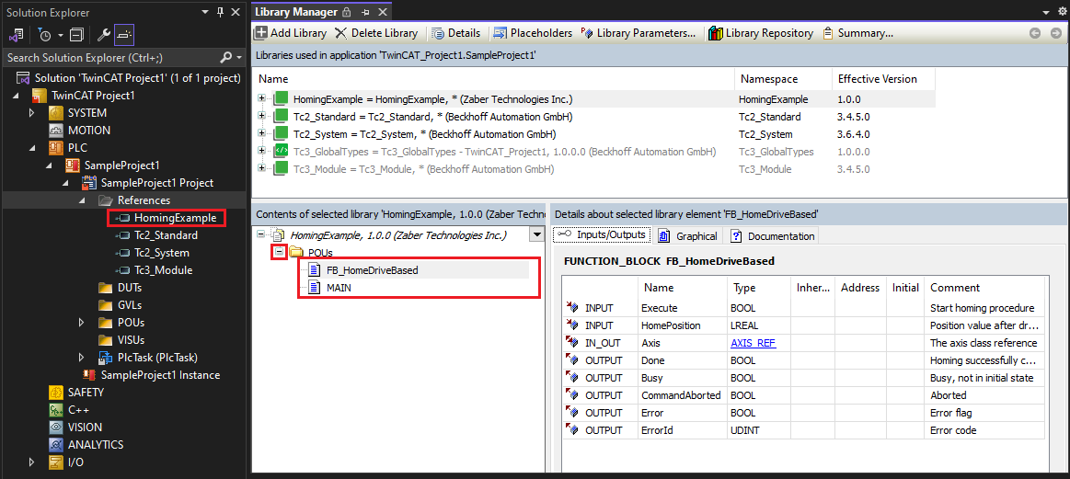Select the Tc3_Module reference
The image size is (1070, 479).
pos(164,270)
